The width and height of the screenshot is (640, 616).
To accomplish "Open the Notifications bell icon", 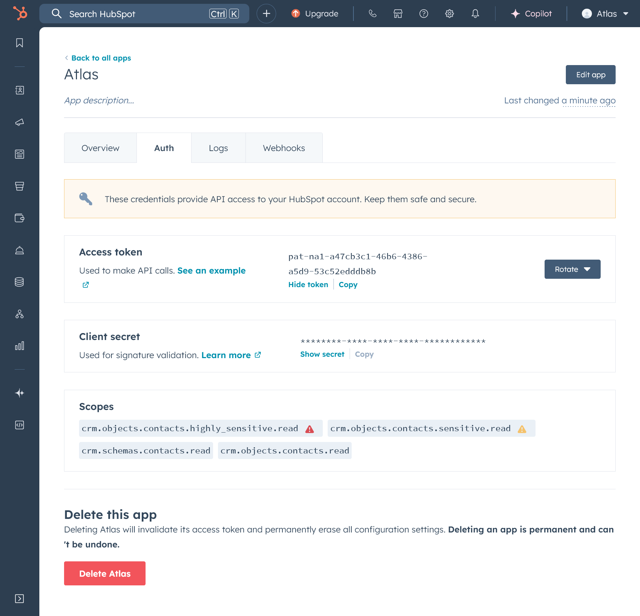I will click(475, 14).
